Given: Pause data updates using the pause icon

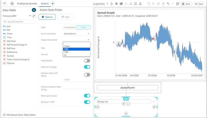Looking at the screenshot, I should click(116, 4).
